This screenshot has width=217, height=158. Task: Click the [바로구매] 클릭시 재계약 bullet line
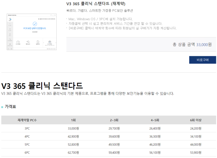point(122,28)
